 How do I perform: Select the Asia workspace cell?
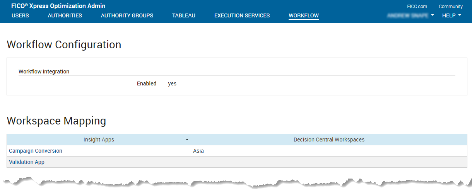(x=329, y=151)
